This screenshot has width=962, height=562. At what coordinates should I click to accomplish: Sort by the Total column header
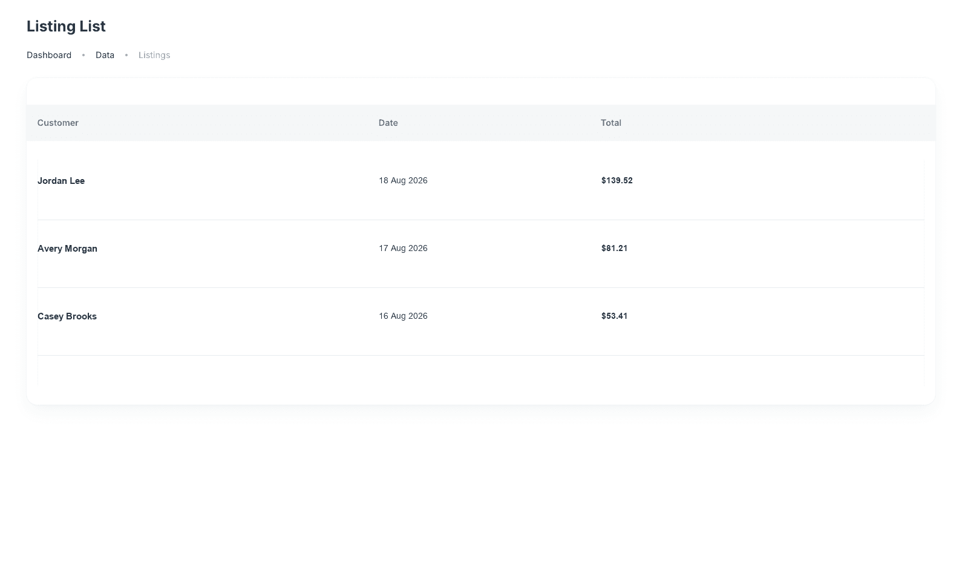[x=611, y=123]
